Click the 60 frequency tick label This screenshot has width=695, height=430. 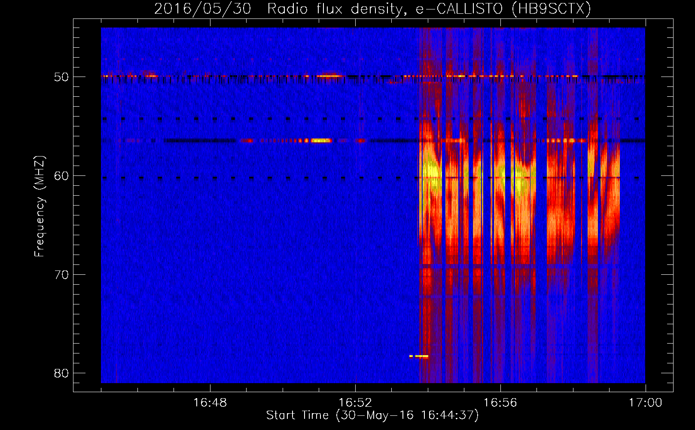pyautogui.click(x=61, y=176)
